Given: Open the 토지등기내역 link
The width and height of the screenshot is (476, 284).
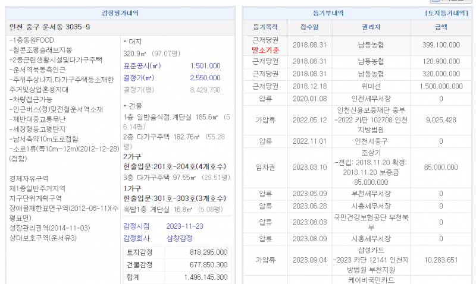Looking at the screenshot, I should 446,12.
